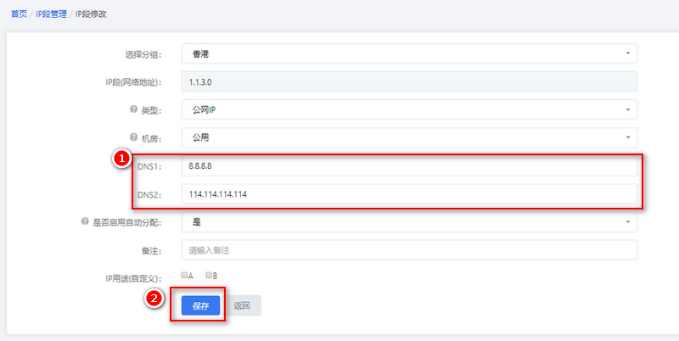This screenshot has height=341, width=679.
Task: Click the IP用途(自定义) label
Action: [x=134, y=278]
